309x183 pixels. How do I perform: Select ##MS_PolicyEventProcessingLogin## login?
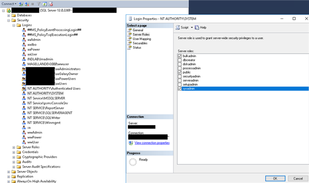pos(54,30)
